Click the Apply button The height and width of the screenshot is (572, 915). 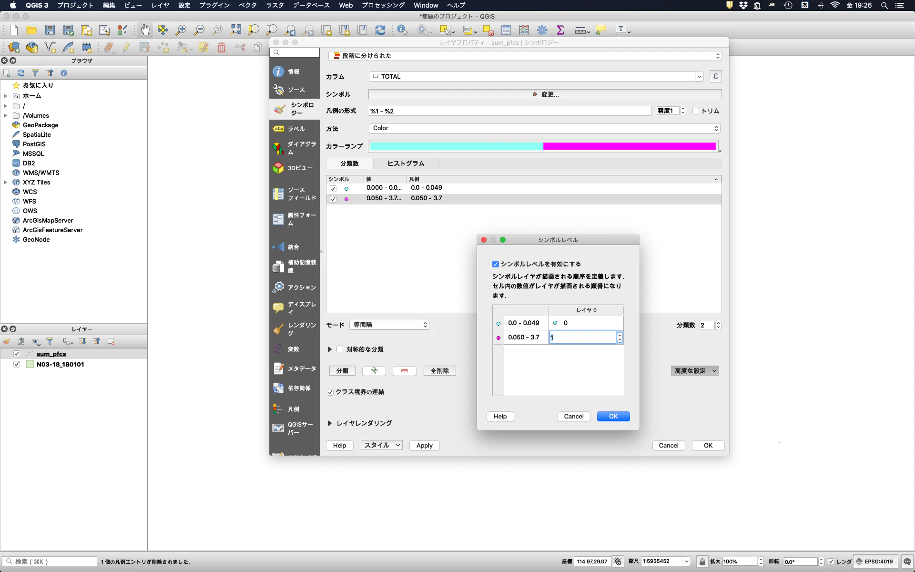[x=424, y=445]
